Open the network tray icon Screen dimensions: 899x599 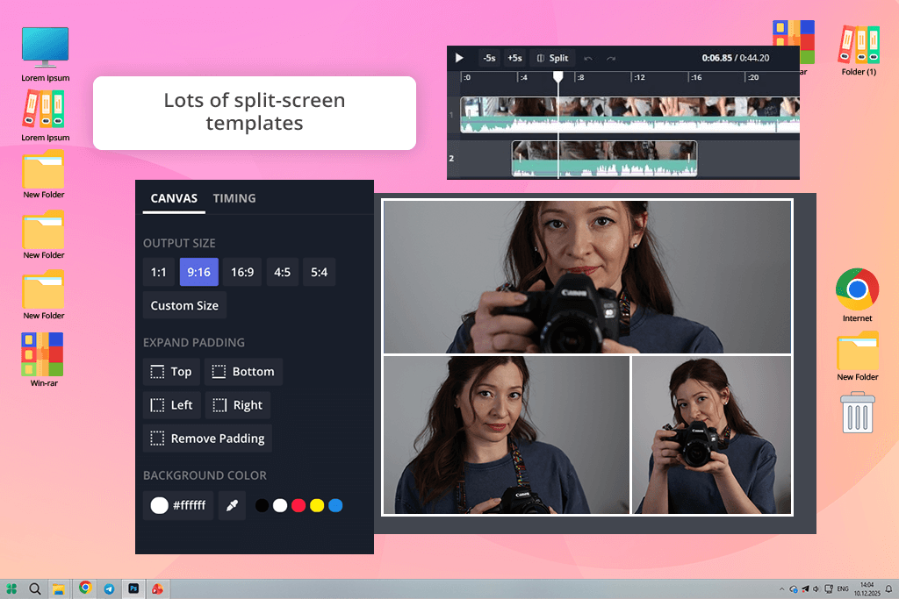coord(829,588)
